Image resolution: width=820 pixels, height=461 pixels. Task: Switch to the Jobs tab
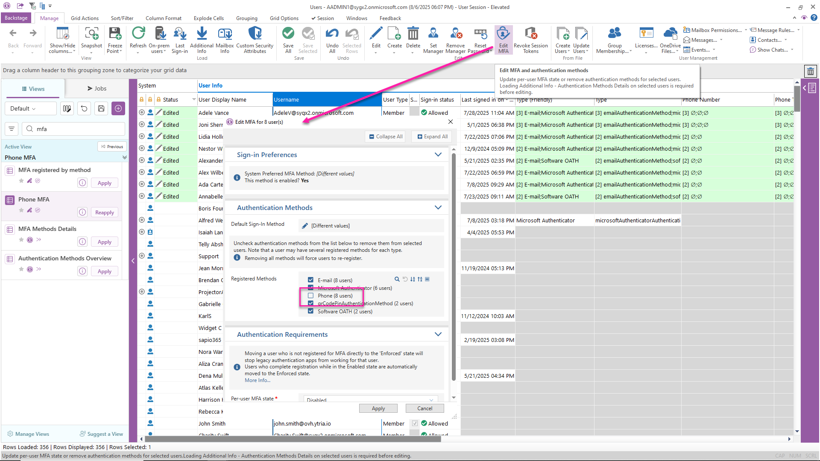(97, 88)
